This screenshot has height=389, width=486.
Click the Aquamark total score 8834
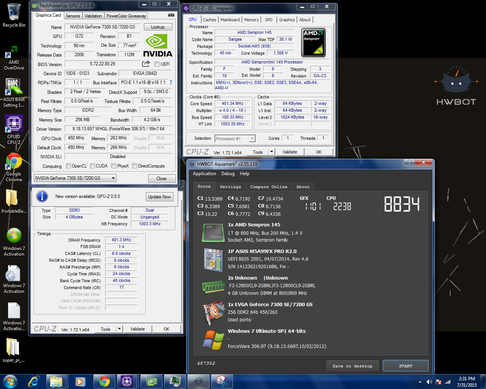[x=402, y=204]
